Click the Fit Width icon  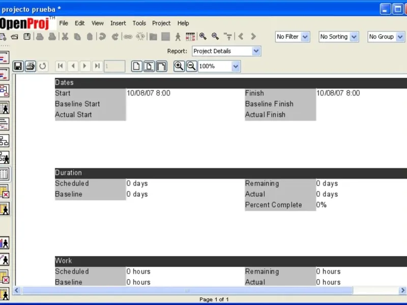(161, 66)
